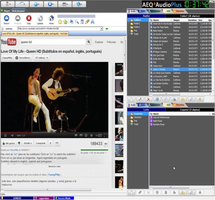Expand the Address bar URL history dropdown
Viewport: 215px width, 200px height.
[101, 29]
